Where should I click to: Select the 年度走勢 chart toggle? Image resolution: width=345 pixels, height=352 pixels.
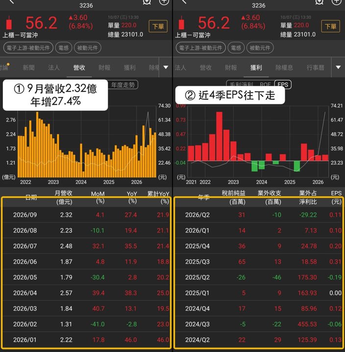(123, 85)
